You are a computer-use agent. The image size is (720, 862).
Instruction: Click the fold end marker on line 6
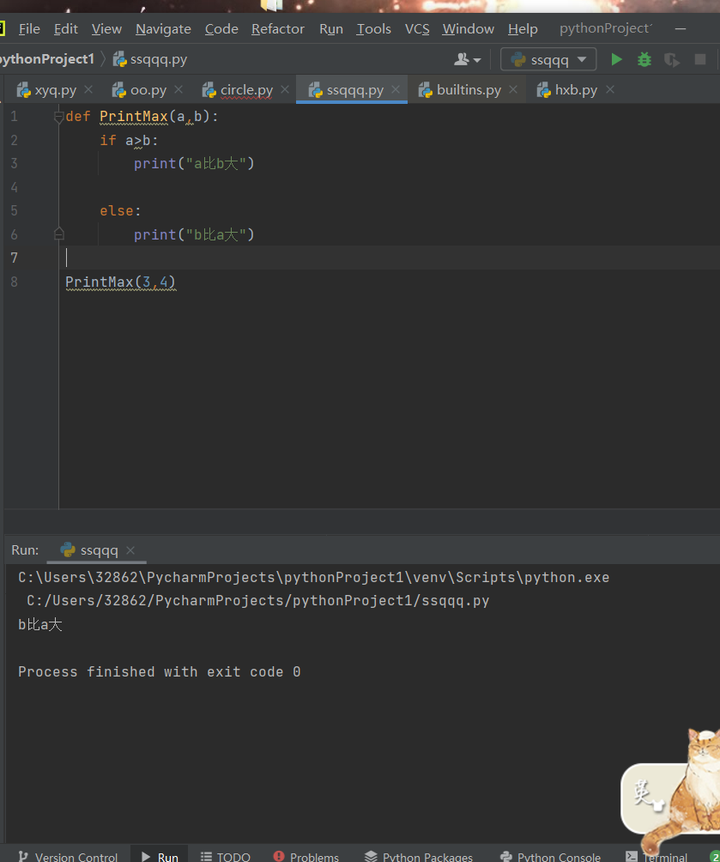pyautogui.click(x=59, y=234)
